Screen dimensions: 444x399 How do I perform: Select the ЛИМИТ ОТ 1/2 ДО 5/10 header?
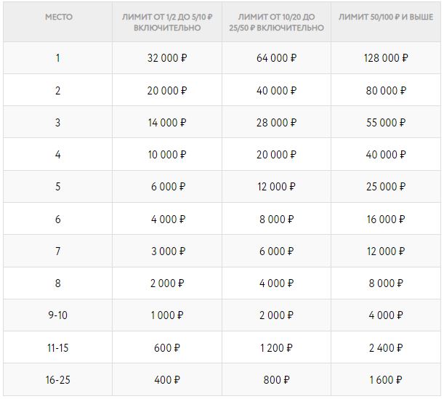(167, 21)
